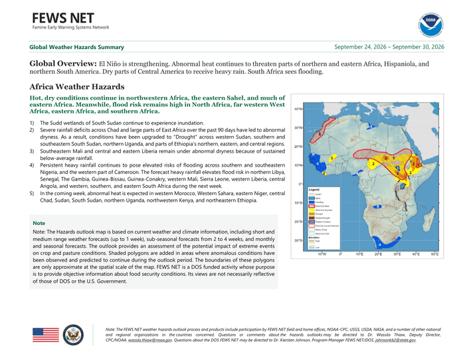This screenshot has width=465, height=359.
Task: Click the green Note heading in gray box
Action: tap(39, 223)
